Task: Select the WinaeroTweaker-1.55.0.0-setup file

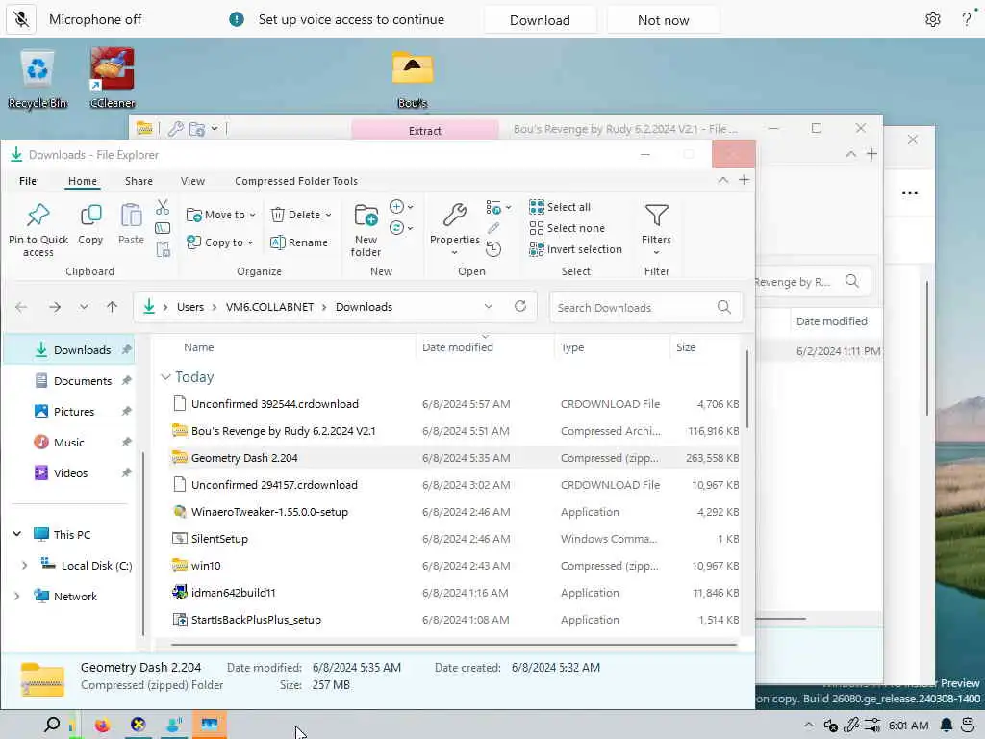Action: [269, 512]
